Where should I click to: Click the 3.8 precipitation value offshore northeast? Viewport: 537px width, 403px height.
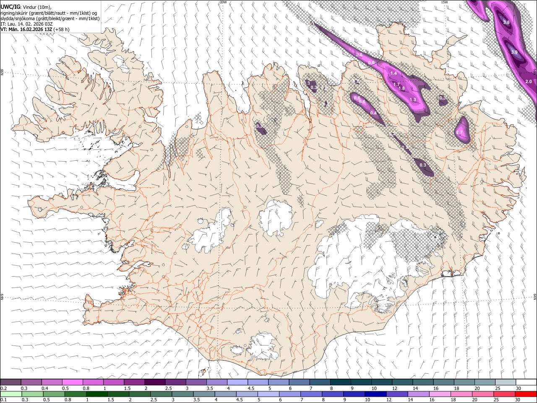[x=506, y=23]
